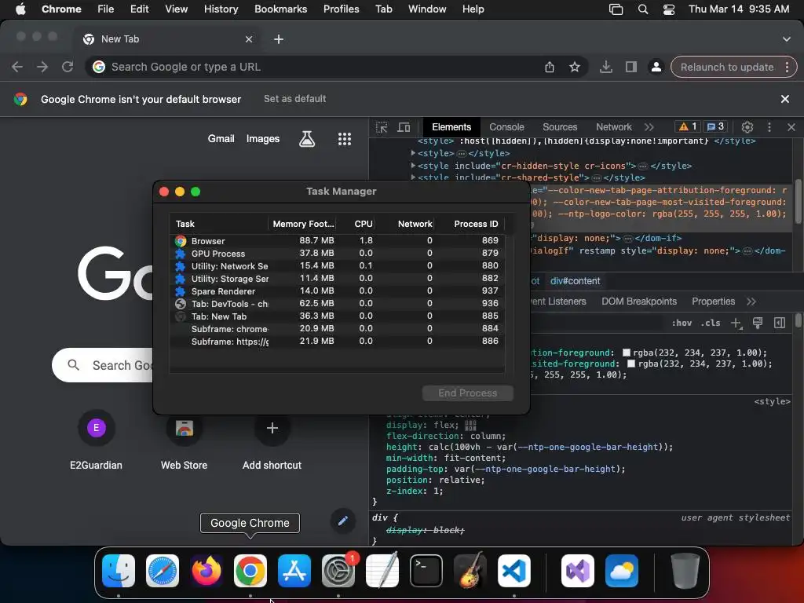Screen dimensions: 804x603
Task: Open the tab search chevron
Action: tap(786, 39)
